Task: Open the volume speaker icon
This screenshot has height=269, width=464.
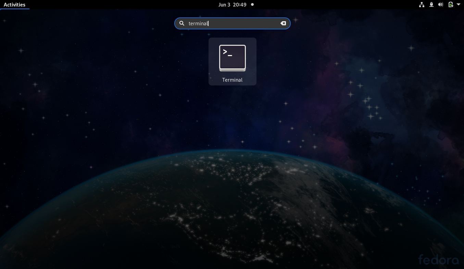Action: (441, 4)
